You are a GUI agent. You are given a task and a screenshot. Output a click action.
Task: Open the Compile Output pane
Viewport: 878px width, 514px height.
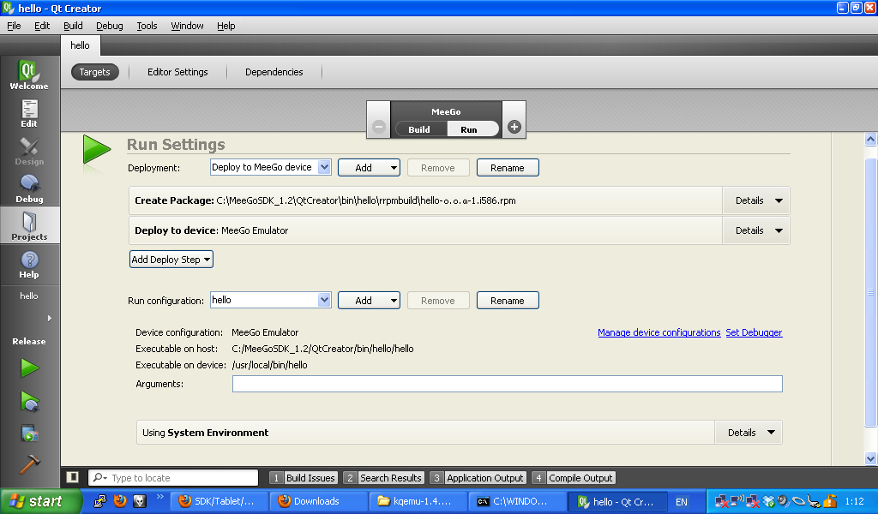(x=574, y=478)
